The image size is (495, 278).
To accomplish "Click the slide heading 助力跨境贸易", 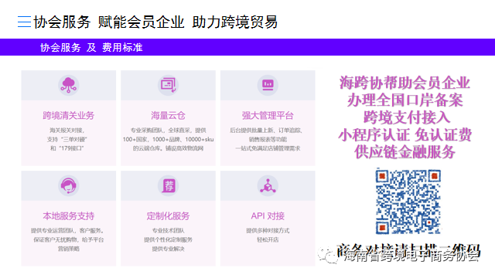I will 235,22.
